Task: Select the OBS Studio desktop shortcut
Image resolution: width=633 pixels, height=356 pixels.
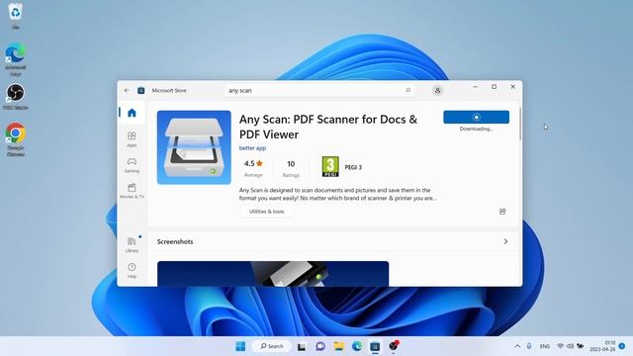Action: pos(16,97)
